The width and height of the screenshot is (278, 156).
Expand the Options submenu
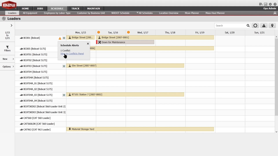(x=7, y=67)
